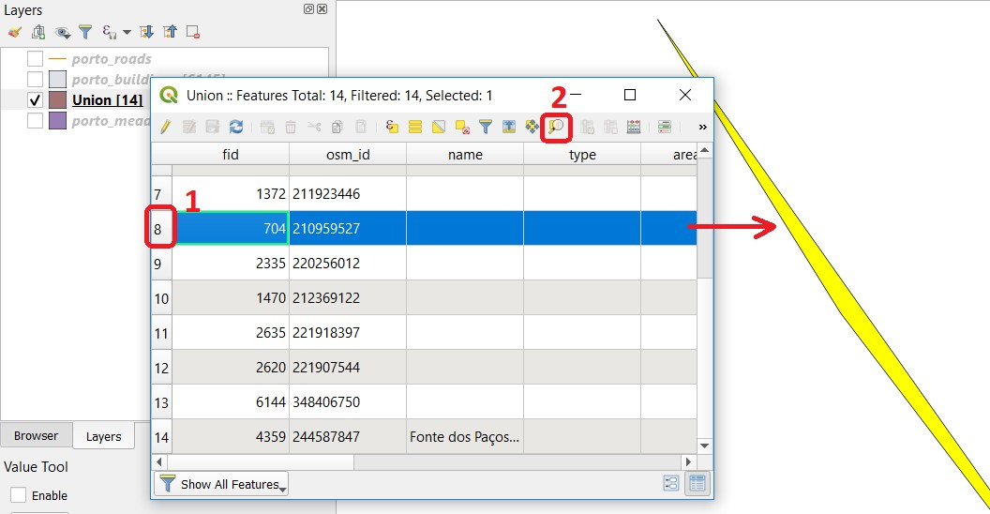Click the Add feature icon
This screenshot has height=514, width=990.
point(267,127)
